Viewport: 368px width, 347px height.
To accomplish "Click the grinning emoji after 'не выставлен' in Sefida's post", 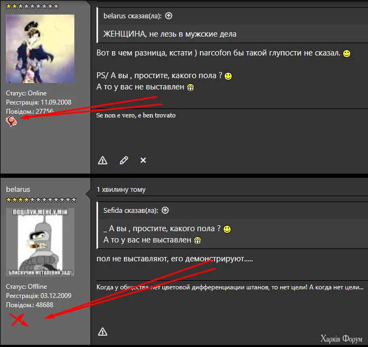I will [190, 87].
